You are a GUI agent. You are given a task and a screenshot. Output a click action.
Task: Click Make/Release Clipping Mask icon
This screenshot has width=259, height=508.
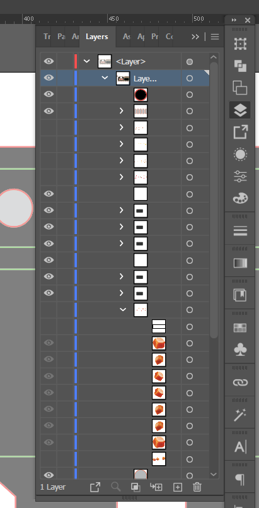pyautogui.click(x=135, y=487)
